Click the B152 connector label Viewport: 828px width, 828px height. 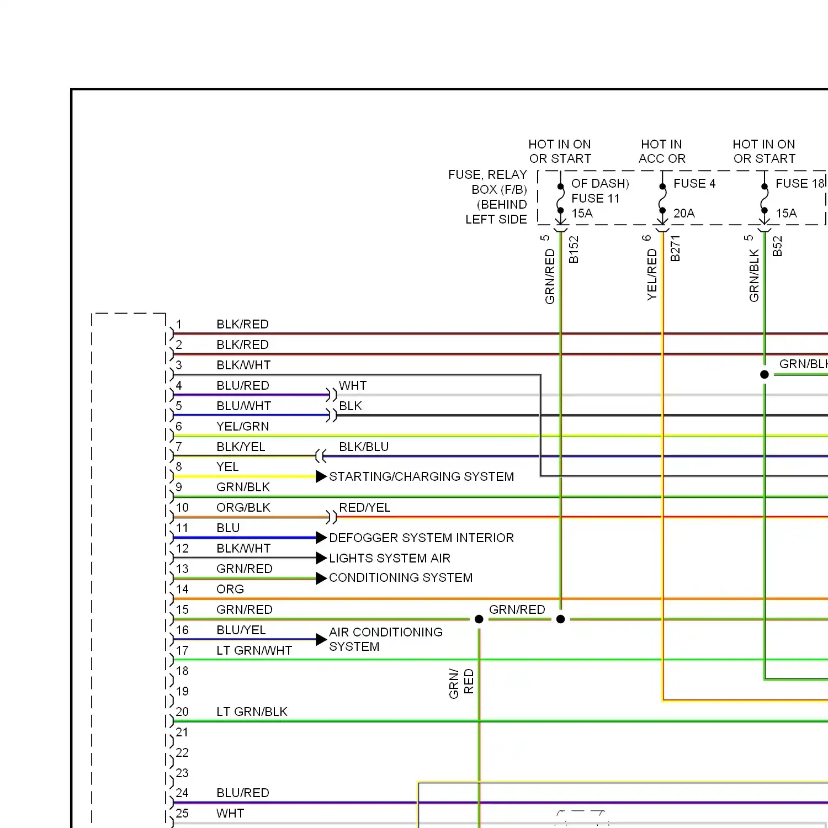[x=574, y=250]
